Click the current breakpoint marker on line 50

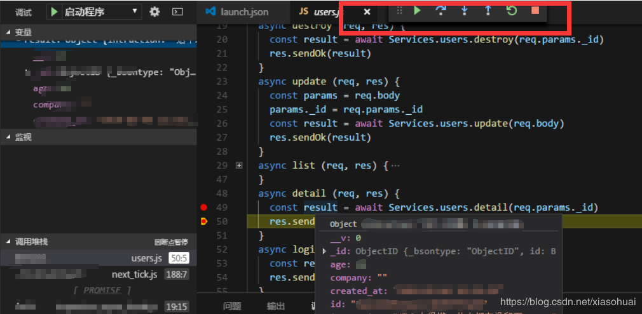click(204, 221)
